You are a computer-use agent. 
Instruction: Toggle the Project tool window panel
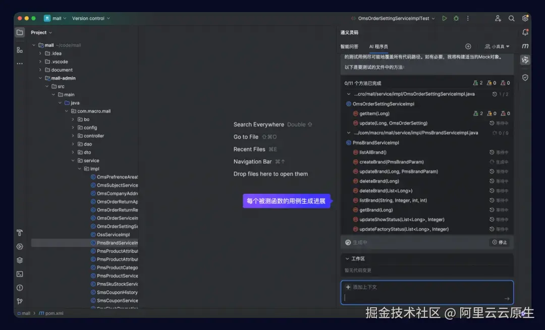point(19,32)
